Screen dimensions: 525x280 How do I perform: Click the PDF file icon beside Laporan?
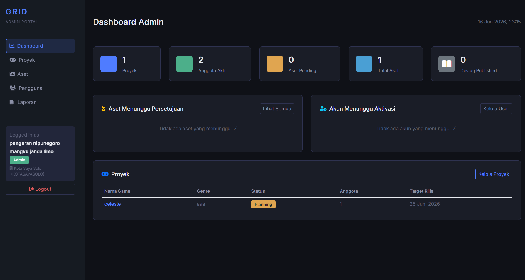pyautogui.click(x=12, y=102)
